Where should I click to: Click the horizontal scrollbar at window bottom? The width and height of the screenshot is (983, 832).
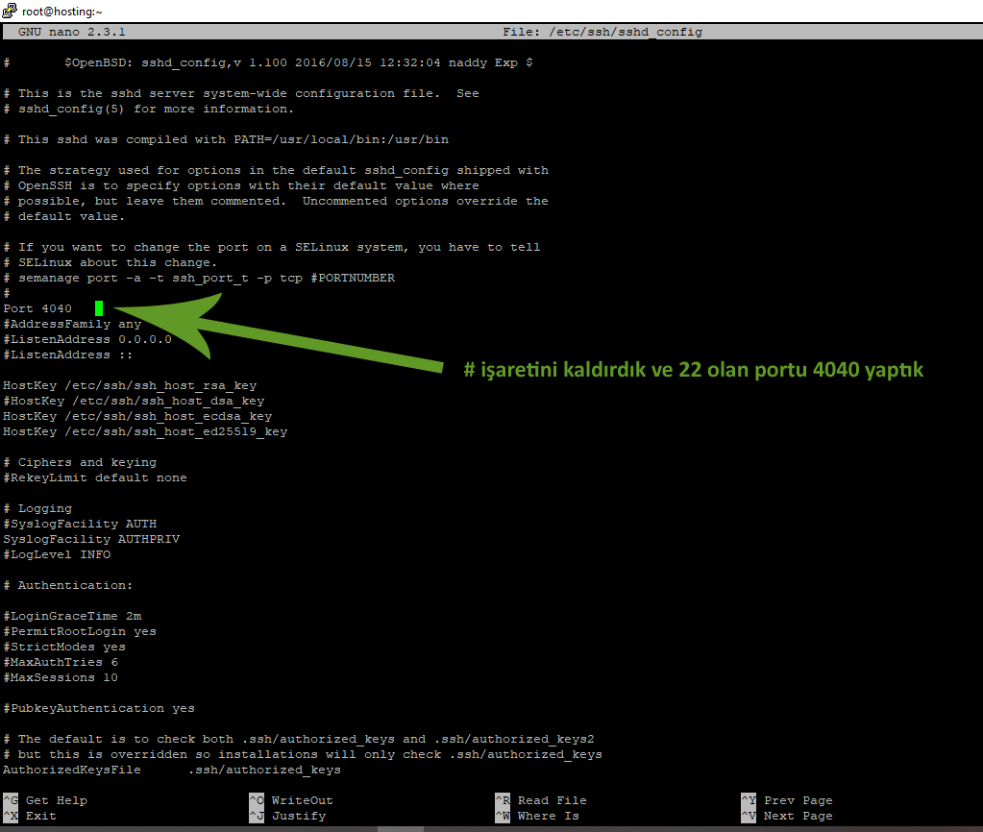[x=491, y=828]
